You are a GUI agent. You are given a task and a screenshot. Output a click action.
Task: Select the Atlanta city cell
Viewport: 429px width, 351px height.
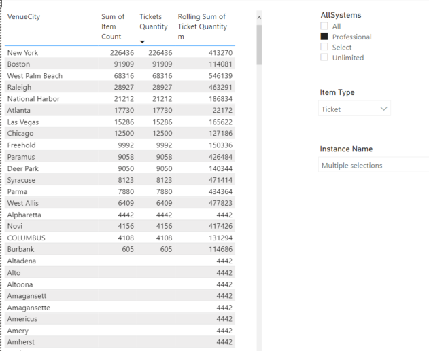coord(18,111)
